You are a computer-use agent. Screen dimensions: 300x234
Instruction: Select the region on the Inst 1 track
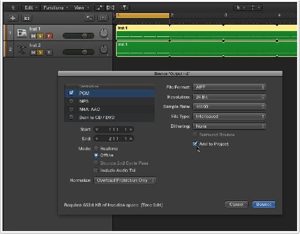pyautogui.click(x=206, y=32)
